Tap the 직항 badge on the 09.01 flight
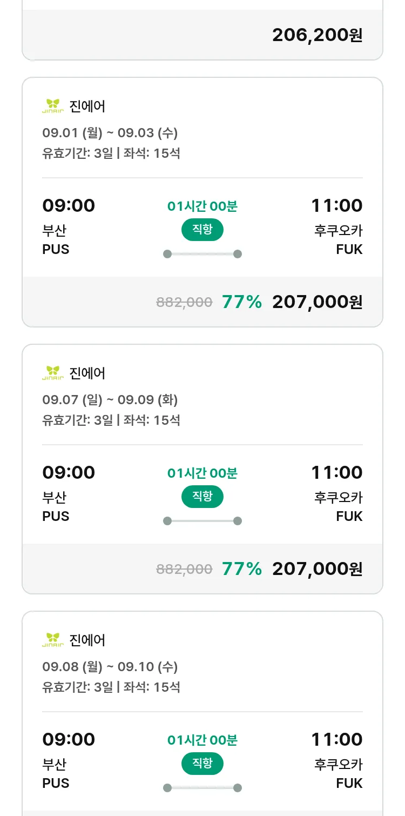This screenshot has width=405, height=816. [202, 230]
